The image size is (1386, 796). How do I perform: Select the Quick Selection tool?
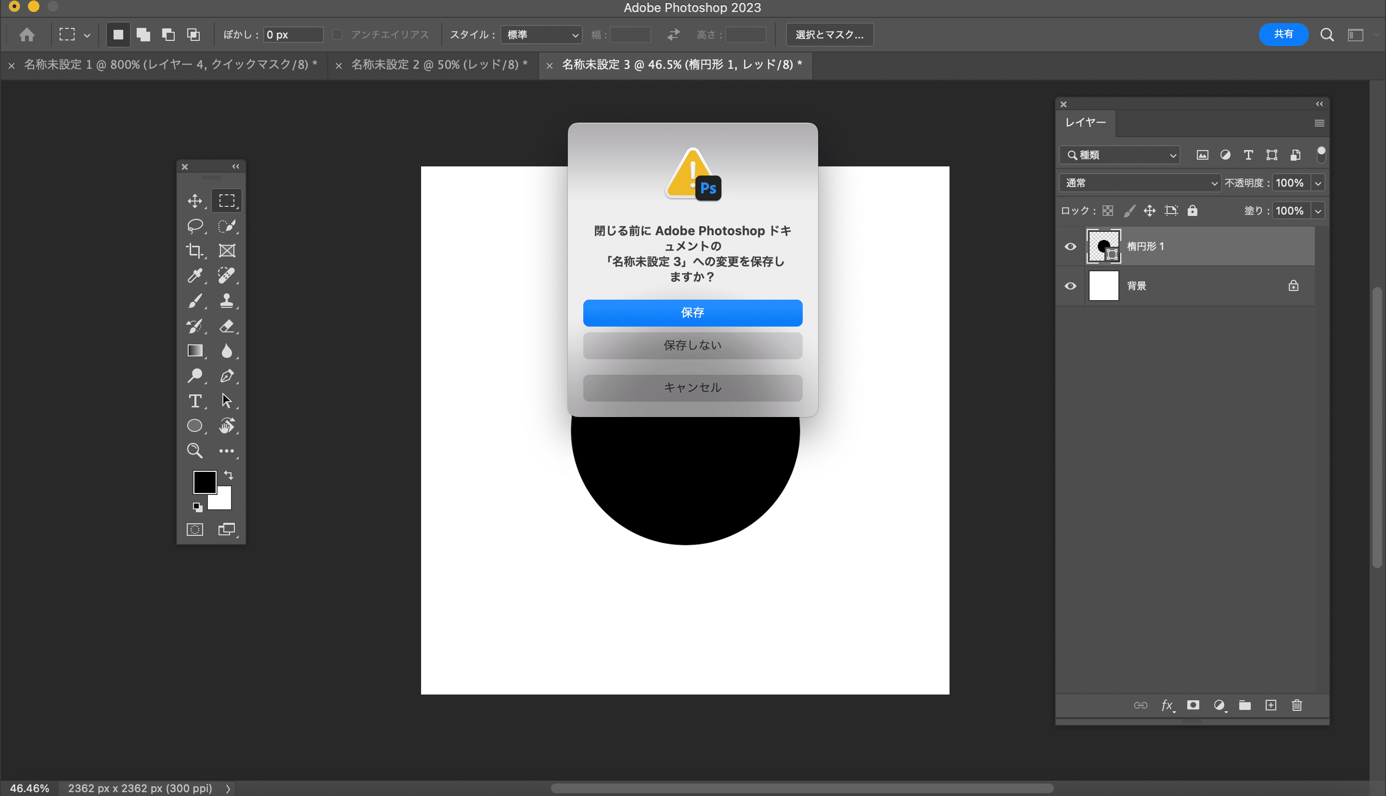227,226
